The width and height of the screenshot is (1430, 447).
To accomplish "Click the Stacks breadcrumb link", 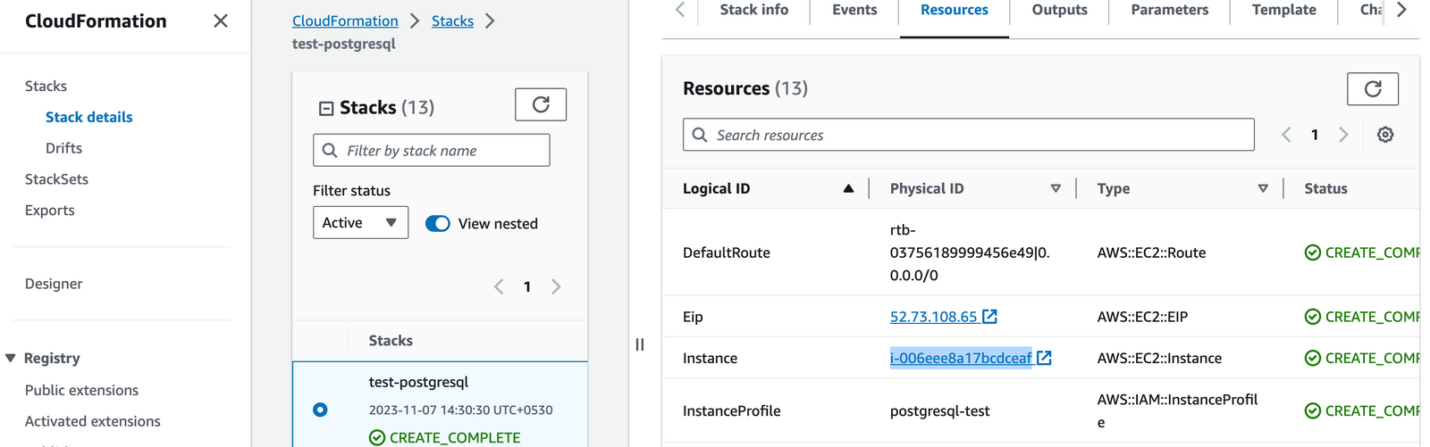I will [452, 21].
